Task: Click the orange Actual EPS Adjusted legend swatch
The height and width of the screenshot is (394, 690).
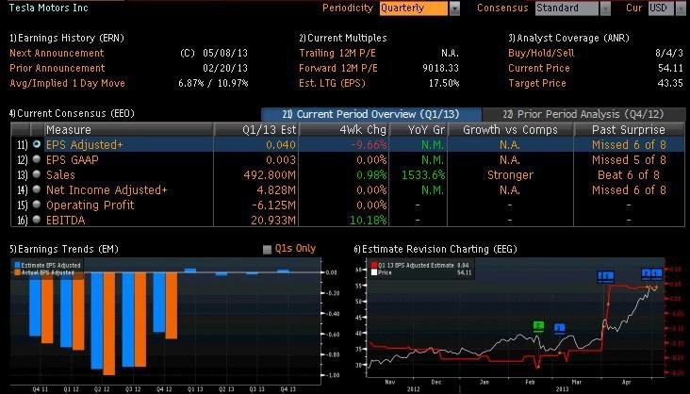Action: 18,272
